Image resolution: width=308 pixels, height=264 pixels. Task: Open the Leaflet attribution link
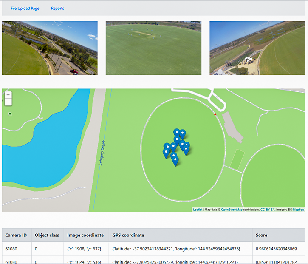(198, 210)
